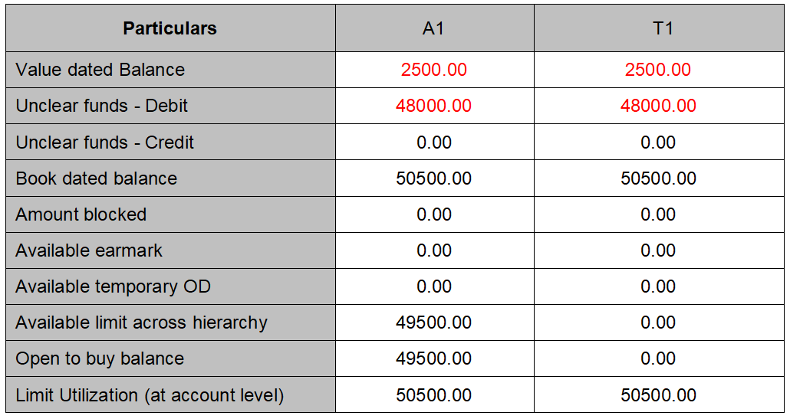Click A1 Available limit value 49500.00
The image size is (790, 419).
433,322
